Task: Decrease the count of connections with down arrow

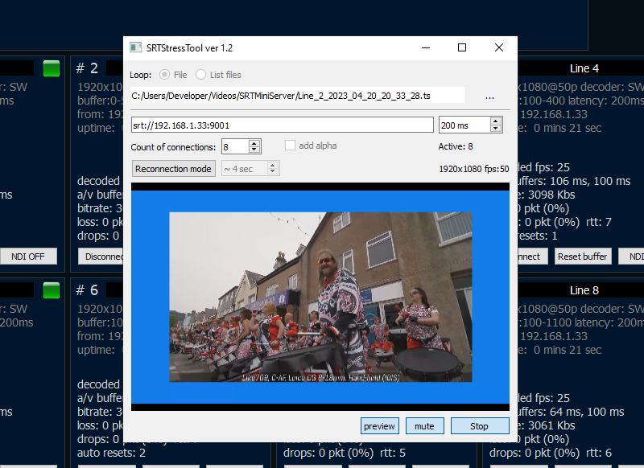Action: [x=254, y=150]
